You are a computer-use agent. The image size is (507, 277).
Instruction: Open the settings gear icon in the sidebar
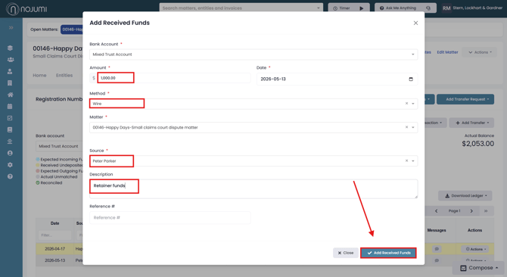[x=10, y=165]
